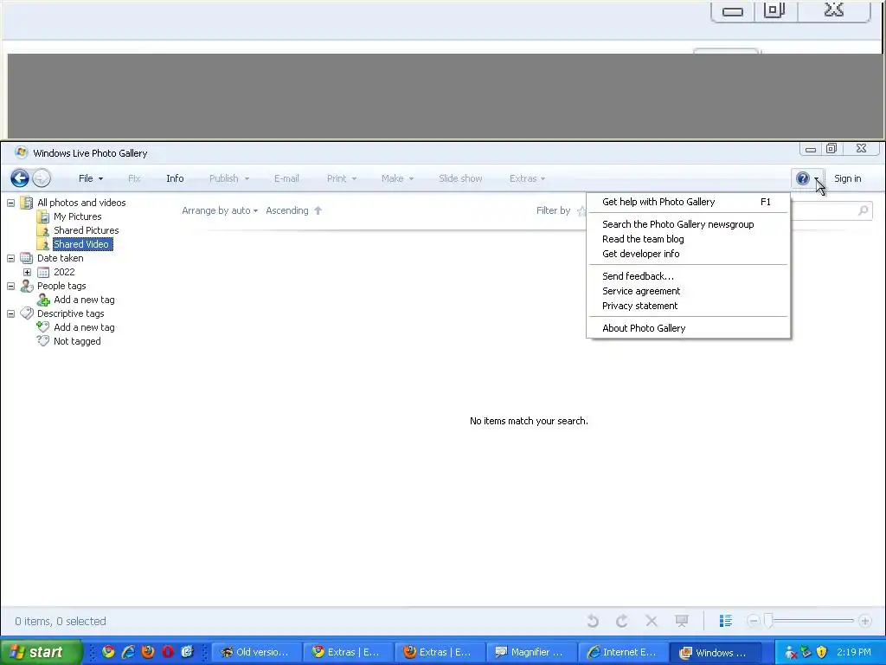This screenshot has height=665, width=886.
Task: Launch Chrome from quick launch
Action: click(x=108, y=652)
